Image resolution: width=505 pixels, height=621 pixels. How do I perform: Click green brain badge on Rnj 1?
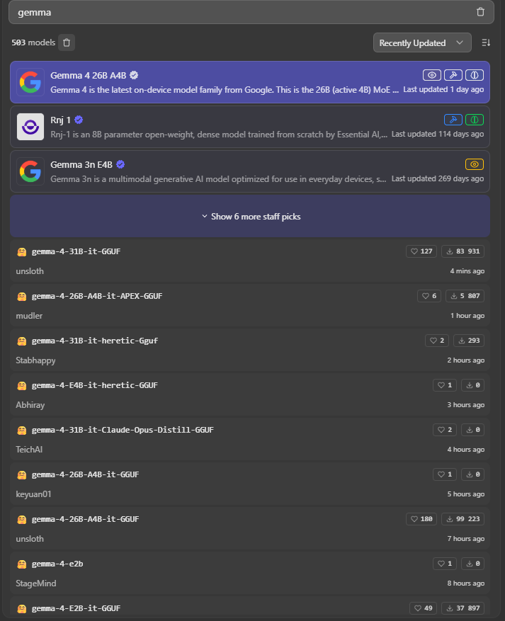tap(475, 120)
